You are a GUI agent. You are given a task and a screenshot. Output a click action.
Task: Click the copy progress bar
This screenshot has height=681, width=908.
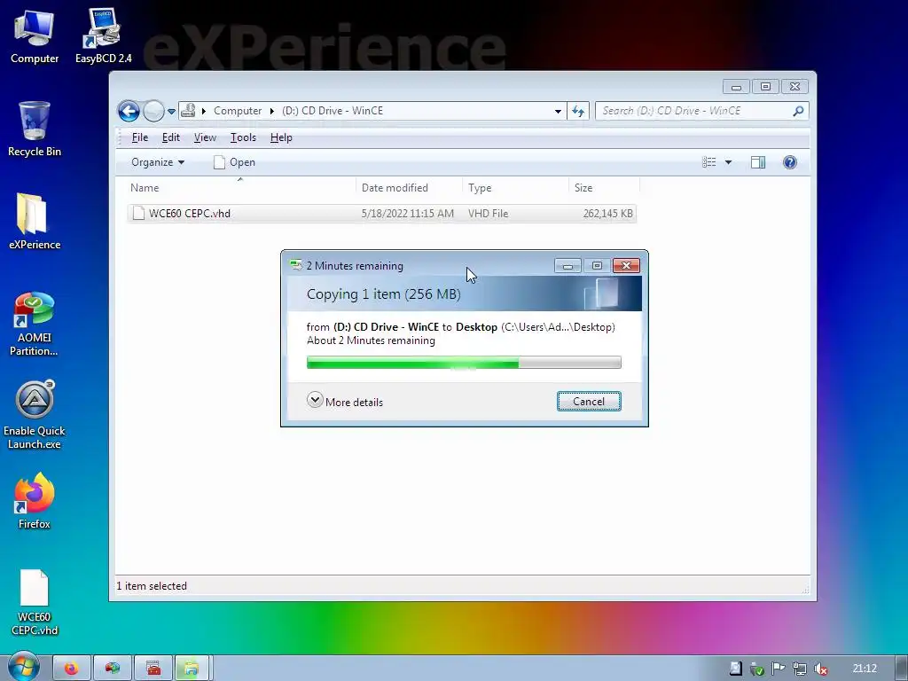click(x=464, y=363)
